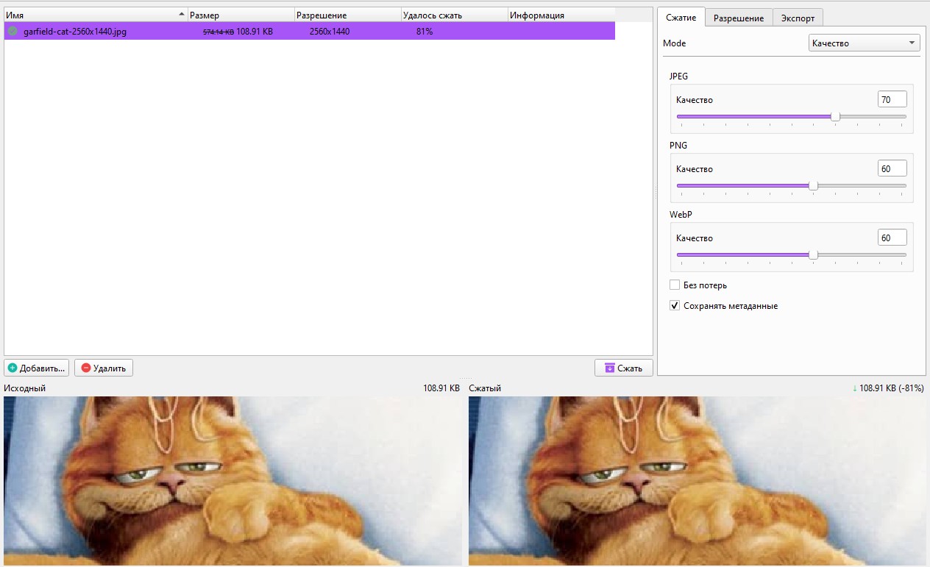The width and height of the screenshot is (930, 567).
Task: Enable the Без потерь checkbox
Action: click(675, 285)
